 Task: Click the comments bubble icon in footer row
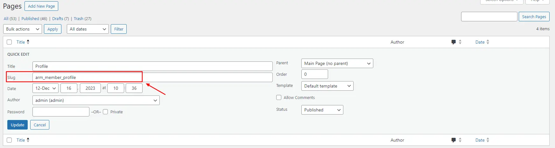coord(453,140)
